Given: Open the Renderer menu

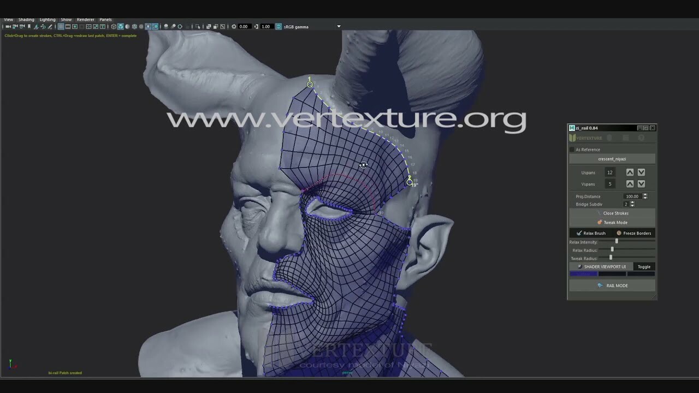Looking at the screenshot, I should pyautogui.click(x=85, y=19).
